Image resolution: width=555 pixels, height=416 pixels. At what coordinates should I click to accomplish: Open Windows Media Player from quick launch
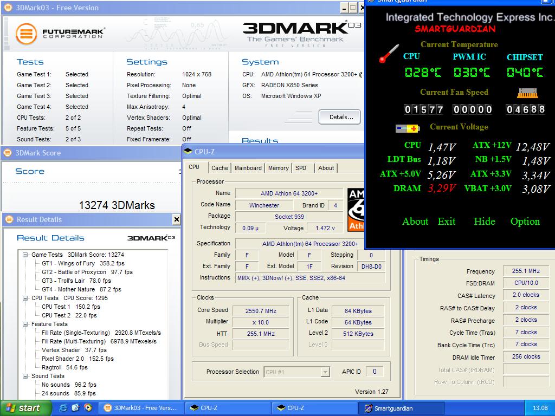coord(88,408)
